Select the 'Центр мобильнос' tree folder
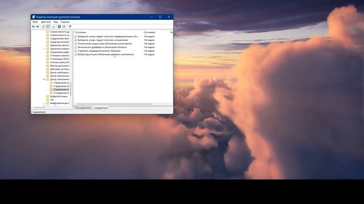This screenshot has height=204, width=364. (x=59, y=73)
